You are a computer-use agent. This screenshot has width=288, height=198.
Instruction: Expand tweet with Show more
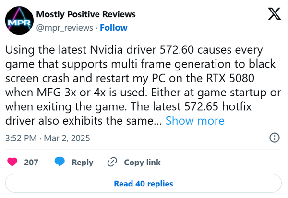pos(195,121)
